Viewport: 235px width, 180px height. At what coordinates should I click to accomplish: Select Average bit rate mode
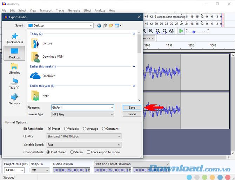tap(90, 129)
